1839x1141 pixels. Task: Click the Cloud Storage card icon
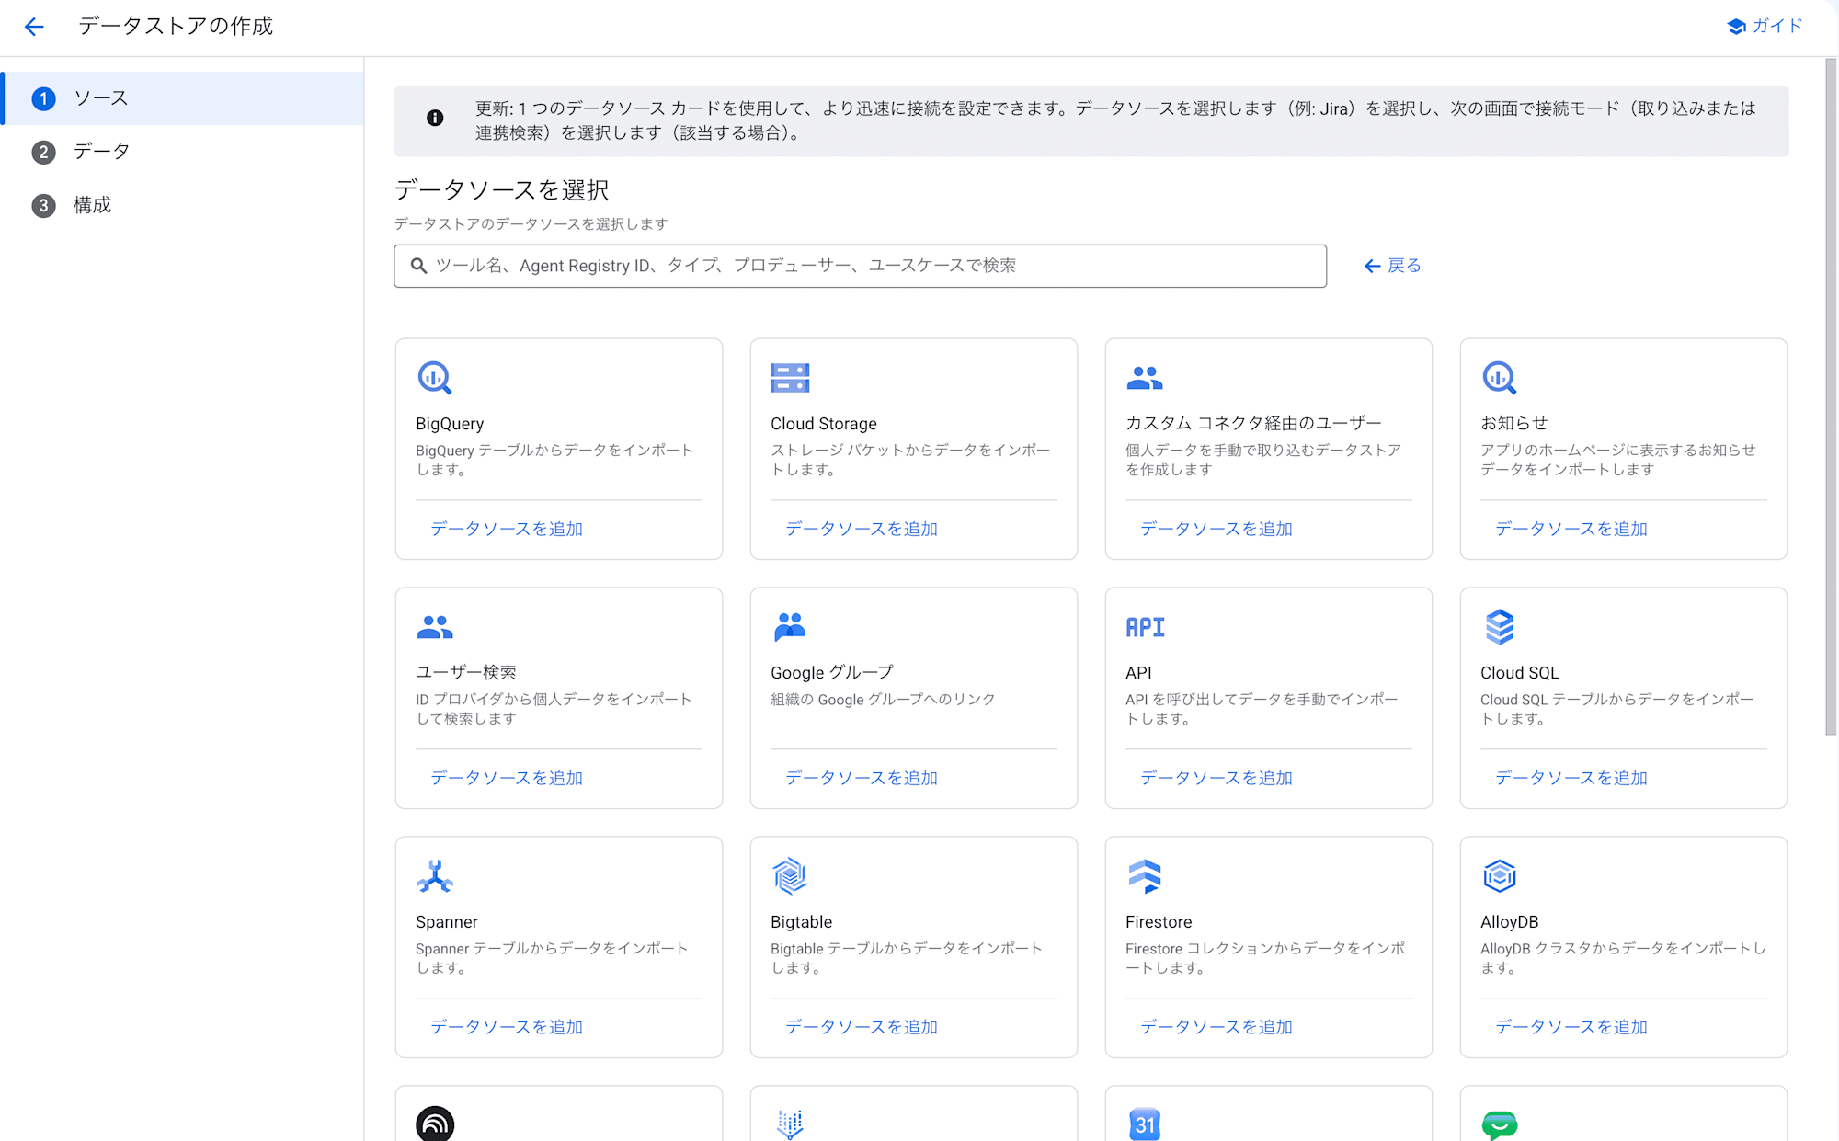[x=790, y=378]
